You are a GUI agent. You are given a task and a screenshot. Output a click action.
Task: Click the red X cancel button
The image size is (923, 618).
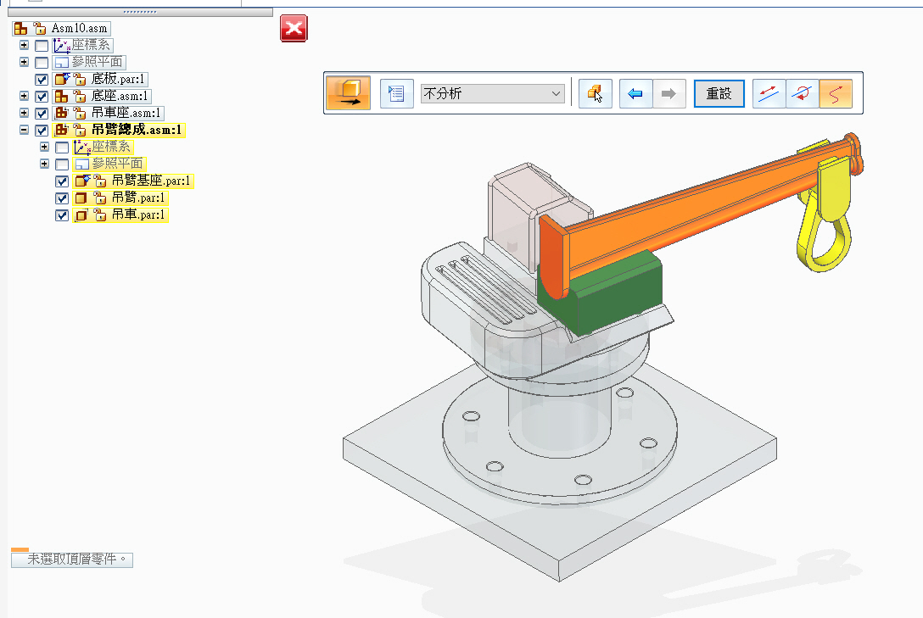tap(294, 28)
